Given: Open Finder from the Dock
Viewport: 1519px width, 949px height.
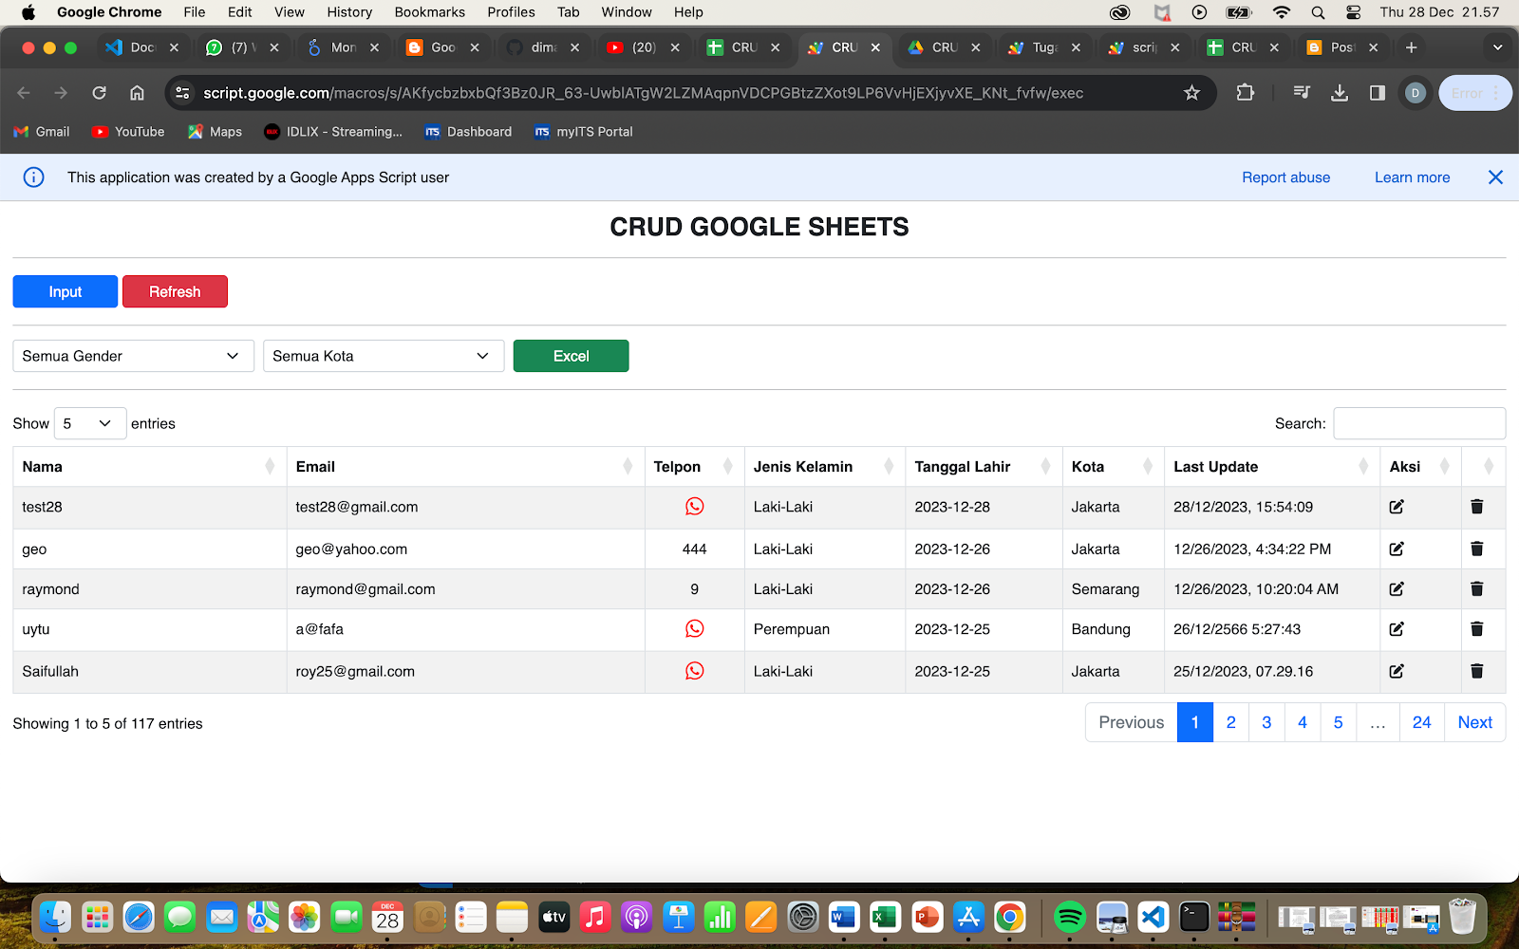Looking at the screenshot, I should [x=55, y=917].
